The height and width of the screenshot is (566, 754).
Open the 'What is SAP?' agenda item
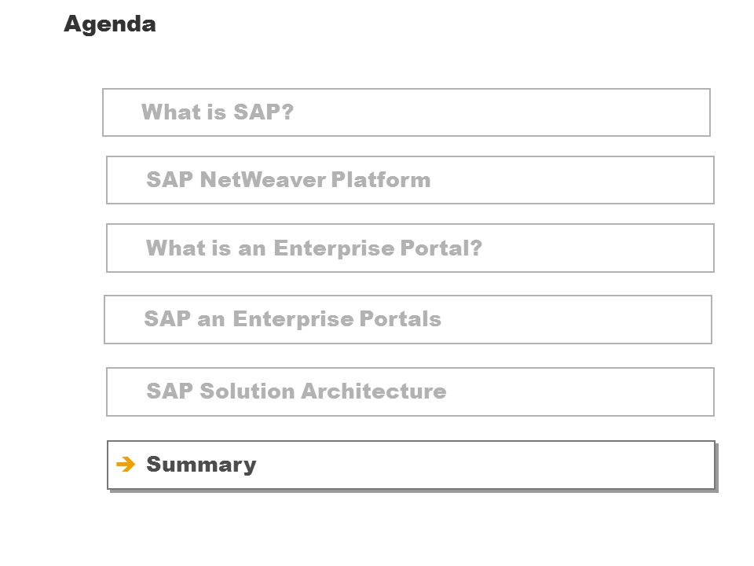pos(406,112)
